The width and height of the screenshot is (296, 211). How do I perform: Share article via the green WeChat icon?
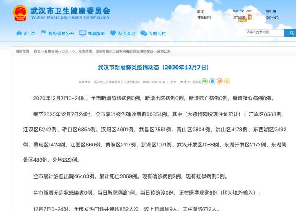(205, 81)
